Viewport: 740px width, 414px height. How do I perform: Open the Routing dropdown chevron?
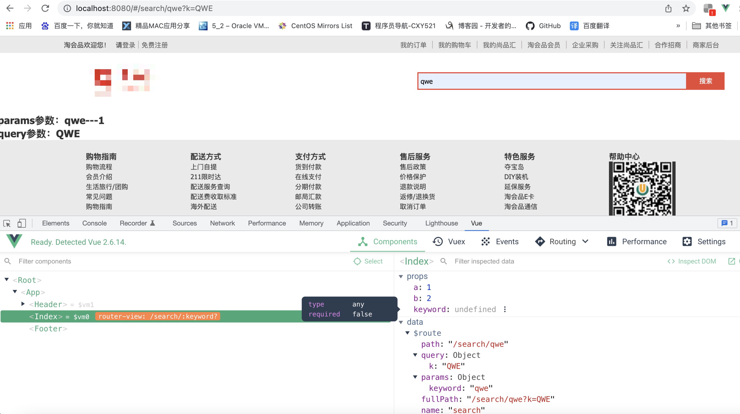pyautogui.click(x=586, y=241)
